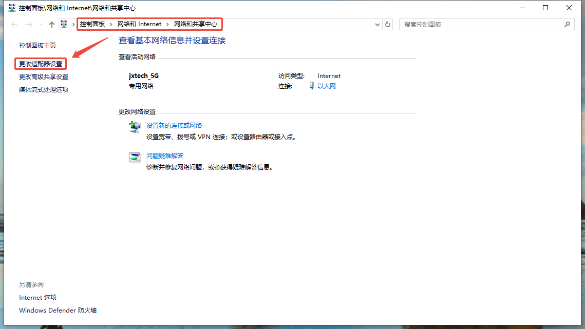Expand the address bar history dropdown
Screen dimensions: 585x329
(378, 24)
